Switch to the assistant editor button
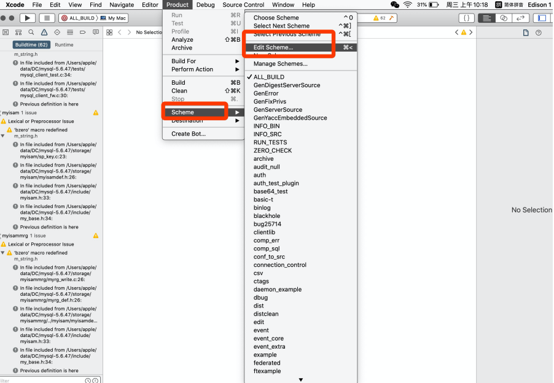The width and height of the screenshot is (554, 383). [504, 18]
